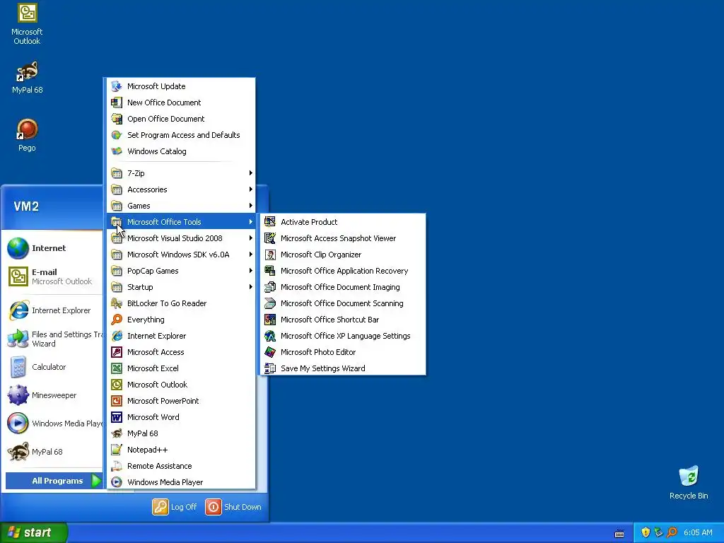Launch Windows Media Player from All Programs list
The height and width of the screenshot is (543, 724).
pyautogui.click(x=181, y=482)
